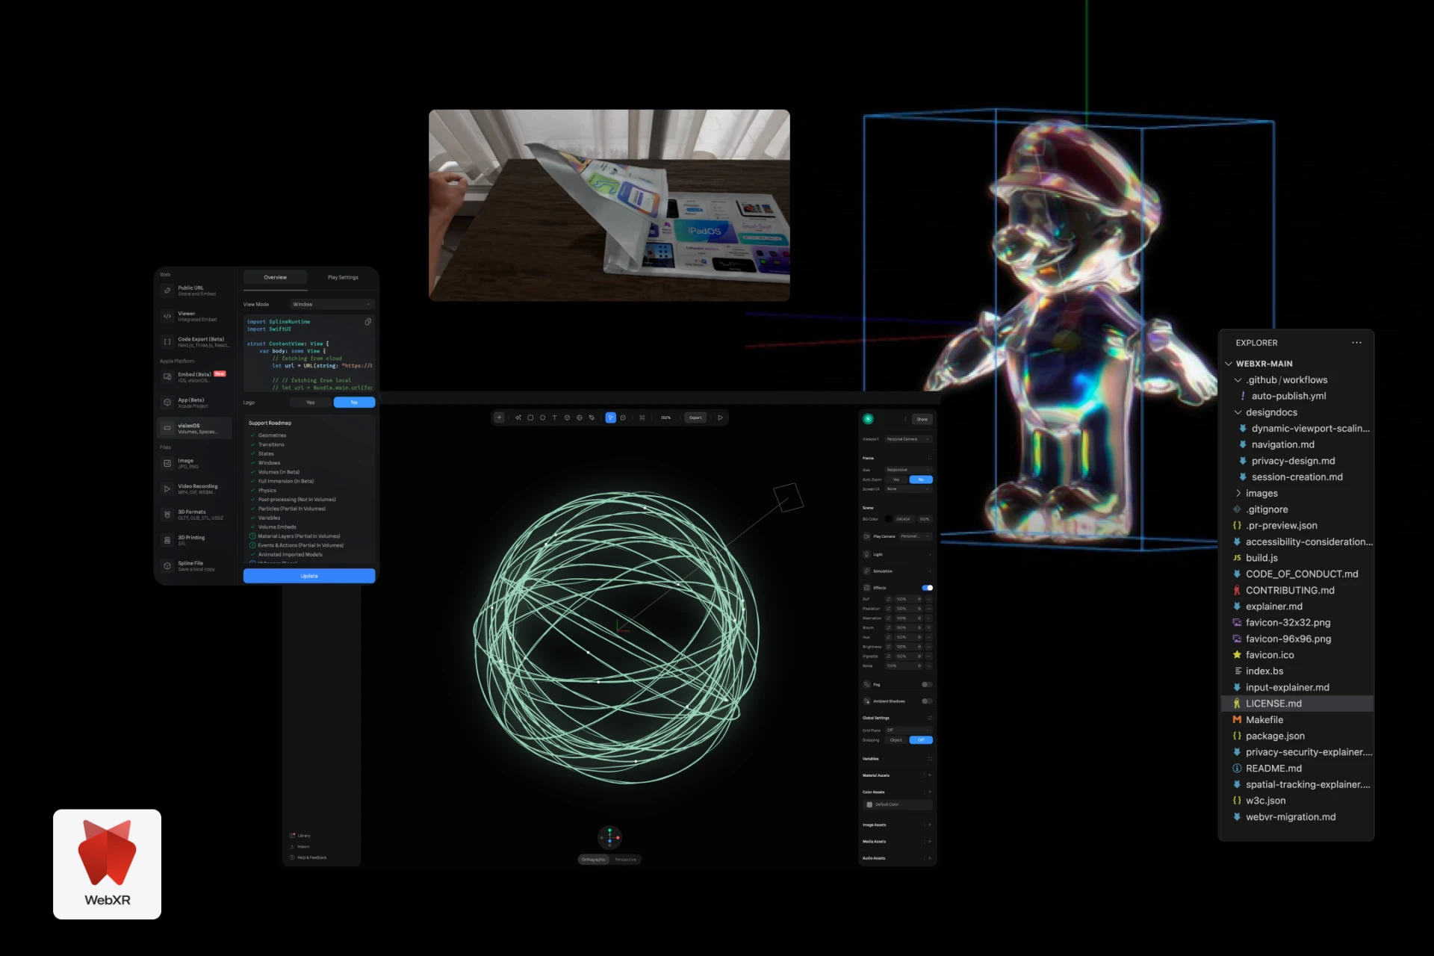This screenshot has height=956, width=1434.
Task: Open LICENSE.md in the explorer
Action: pos(1297,704)
